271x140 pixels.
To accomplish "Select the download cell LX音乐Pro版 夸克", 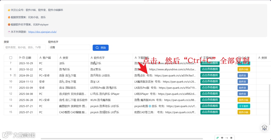I will [x=165, y=88].
